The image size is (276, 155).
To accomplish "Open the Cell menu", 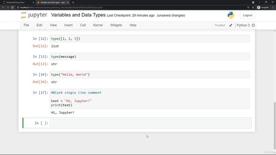I will coord(83,25).
